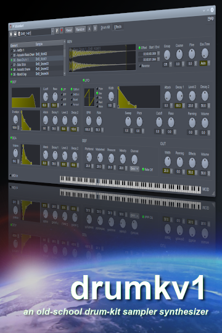Open the Channel Omni dropdown
Viewport: 222px width, 333px height.
tap(134, 169)
